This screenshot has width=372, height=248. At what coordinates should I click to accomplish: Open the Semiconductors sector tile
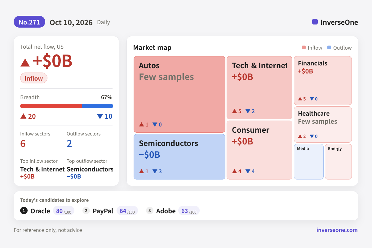[179, 157]
